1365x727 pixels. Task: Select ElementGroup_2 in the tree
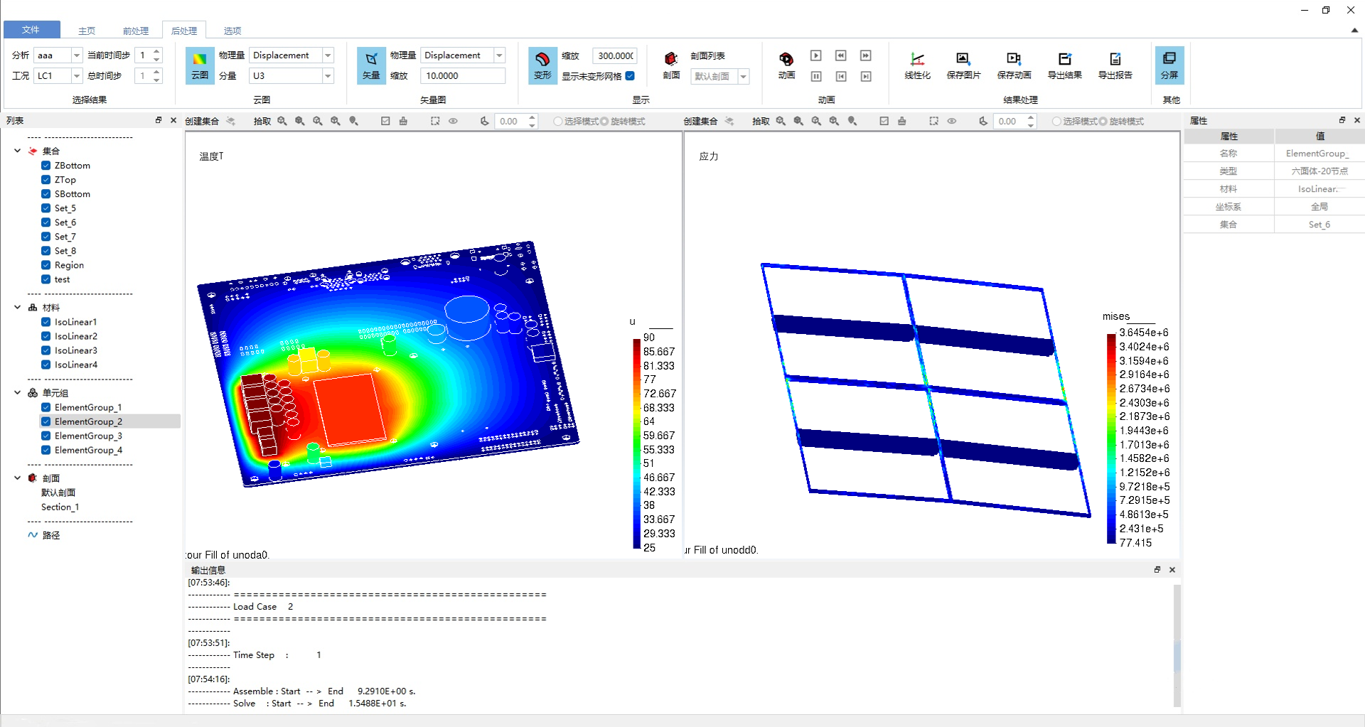click(88, 421)
